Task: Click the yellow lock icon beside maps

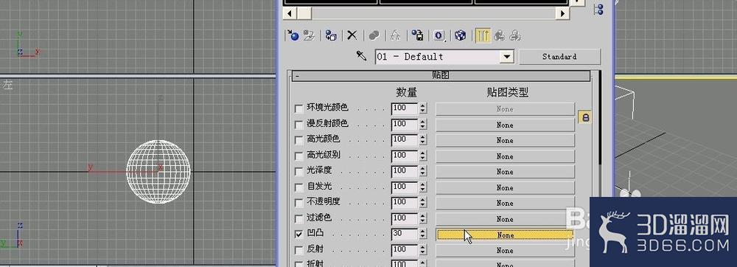Action: tap(585, 117)
